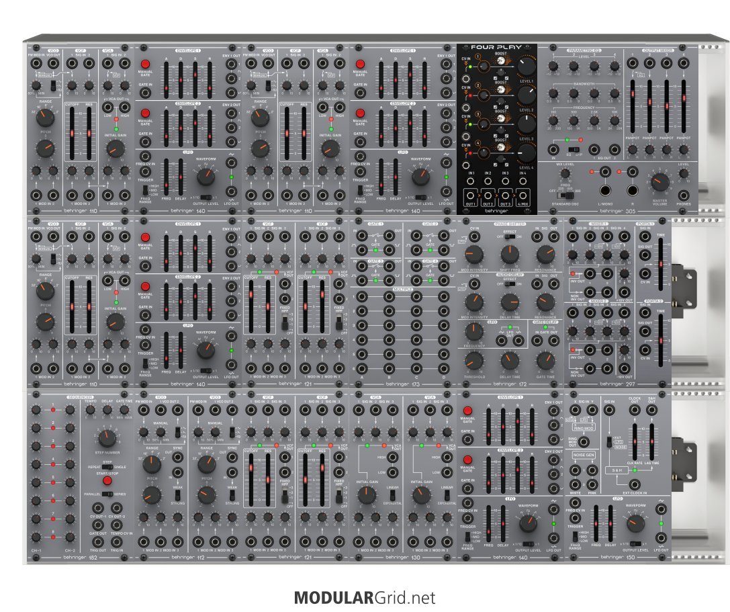
Task: Push the sequencer START/STOP red button
Action: pos(107,481)
